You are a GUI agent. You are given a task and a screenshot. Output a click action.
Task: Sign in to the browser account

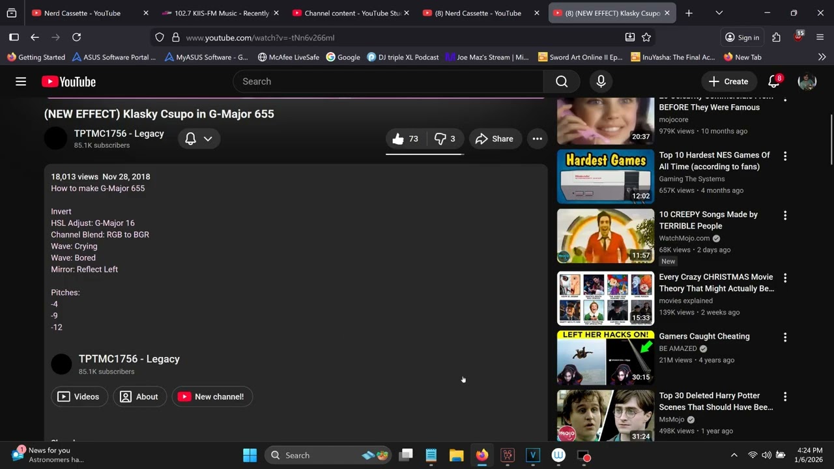[x=741, y=38]
